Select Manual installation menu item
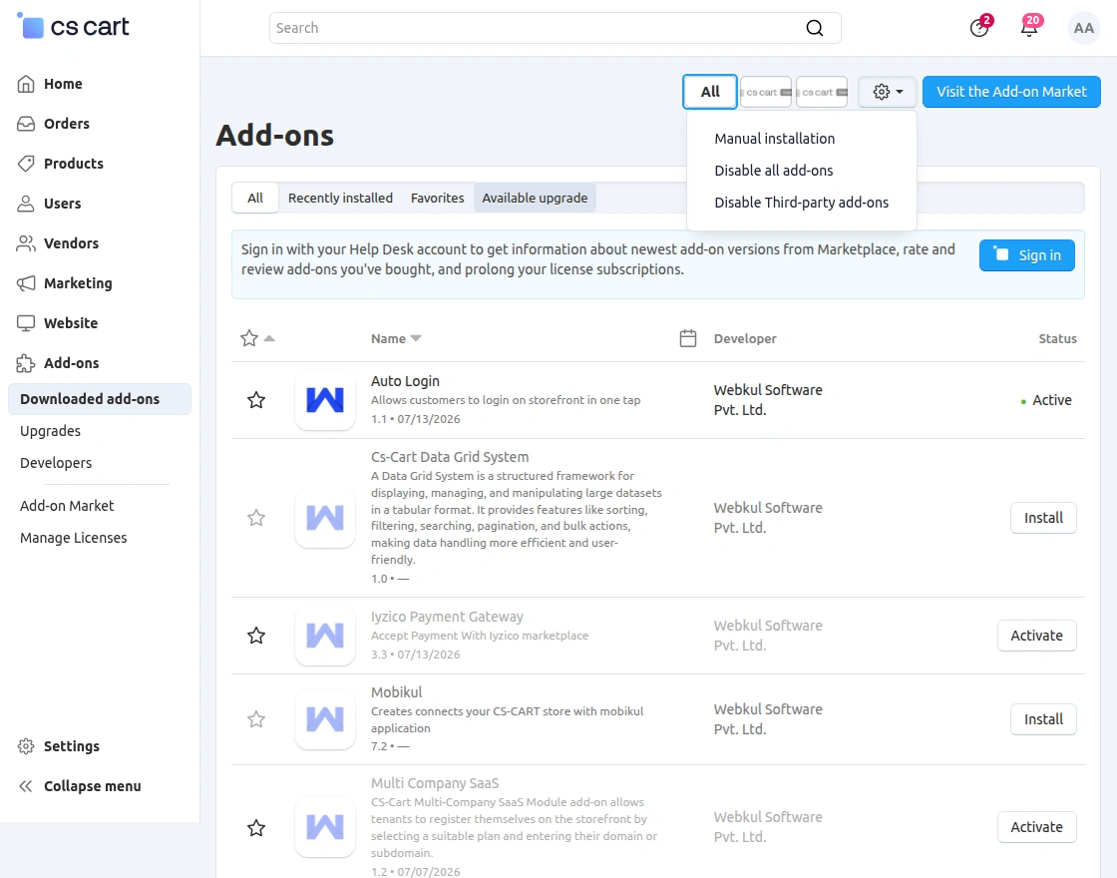 [774, 139]
